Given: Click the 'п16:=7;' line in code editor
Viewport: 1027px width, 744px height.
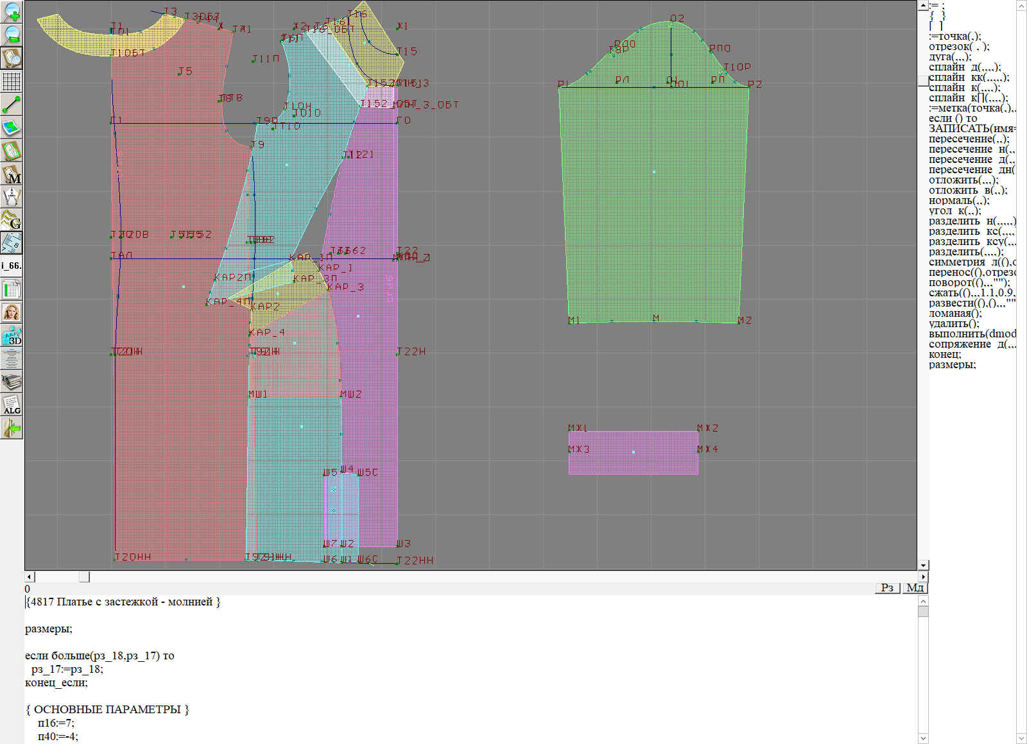Looking at the screenshot, I should [56, 723].
